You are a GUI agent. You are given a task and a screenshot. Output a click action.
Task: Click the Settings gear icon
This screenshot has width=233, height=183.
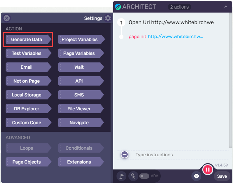(108, 18)
